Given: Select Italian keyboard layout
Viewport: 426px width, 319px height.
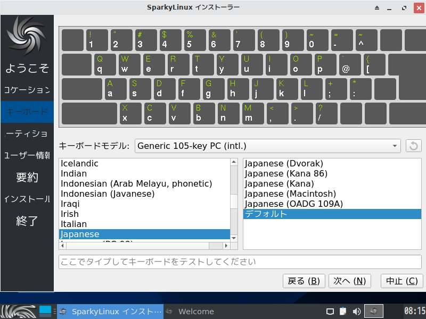Looking at the screenshot, I should (x=144, y=224).
